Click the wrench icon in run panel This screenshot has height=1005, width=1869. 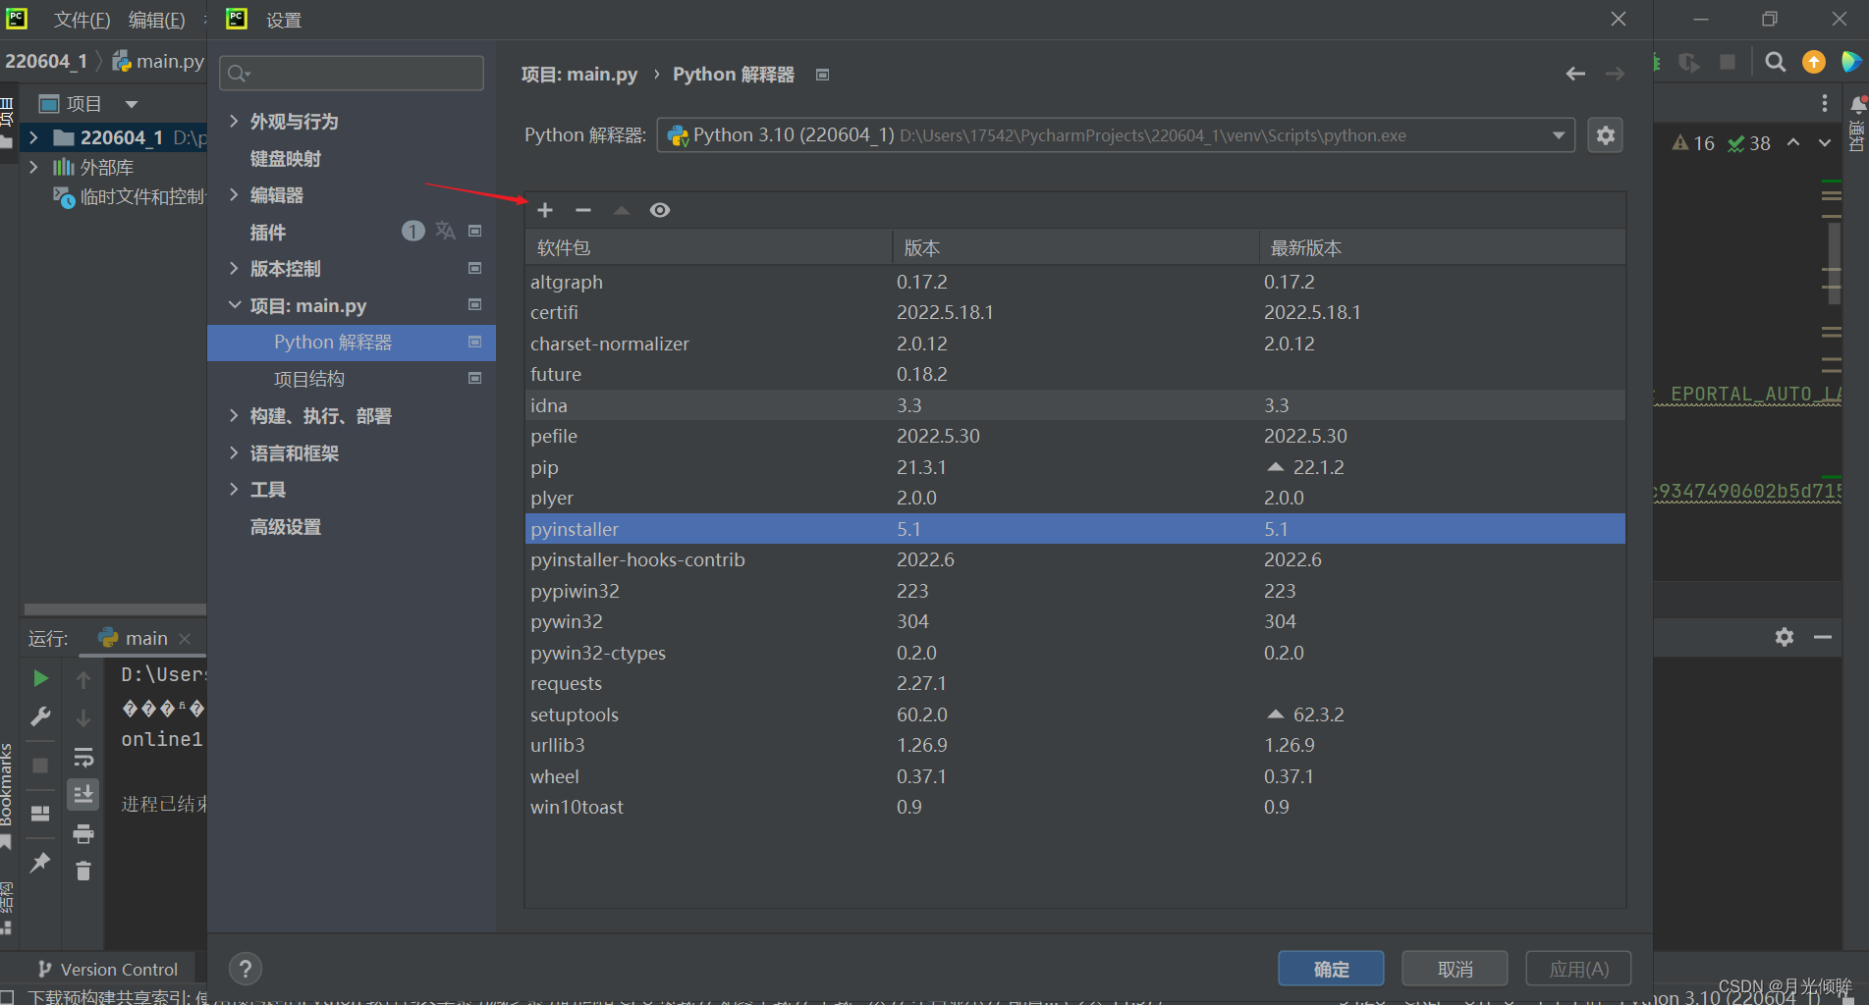(40, 717)
